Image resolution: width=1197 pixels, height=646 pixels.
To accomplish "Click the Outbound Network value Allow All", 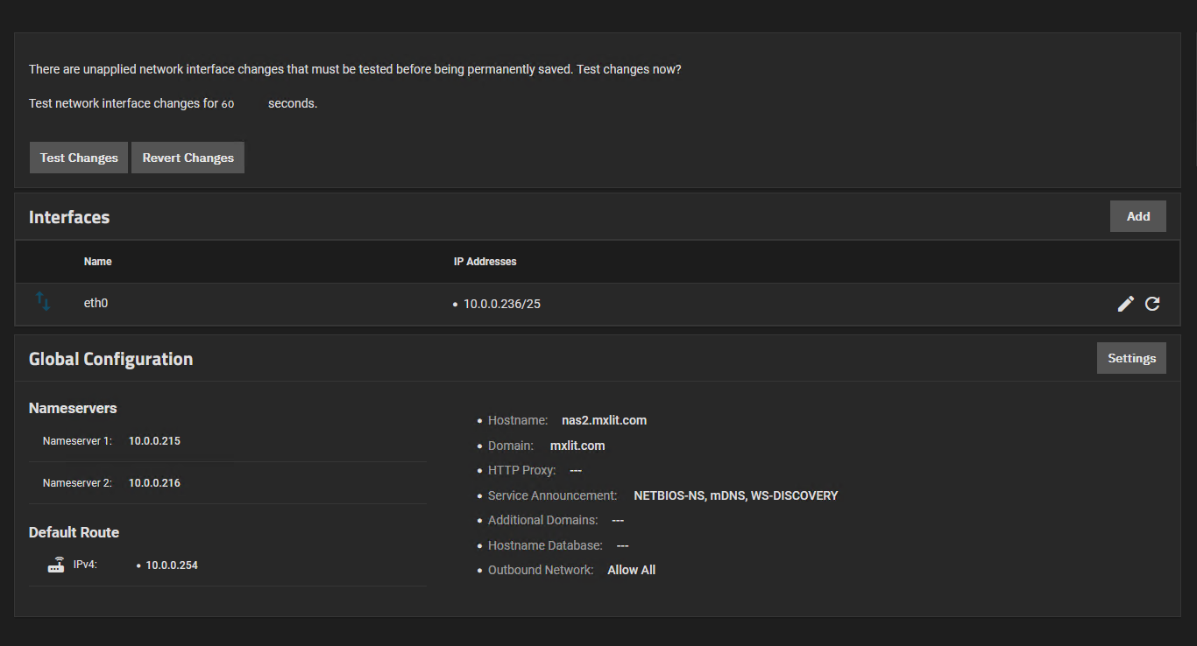I will coord(631,570).
